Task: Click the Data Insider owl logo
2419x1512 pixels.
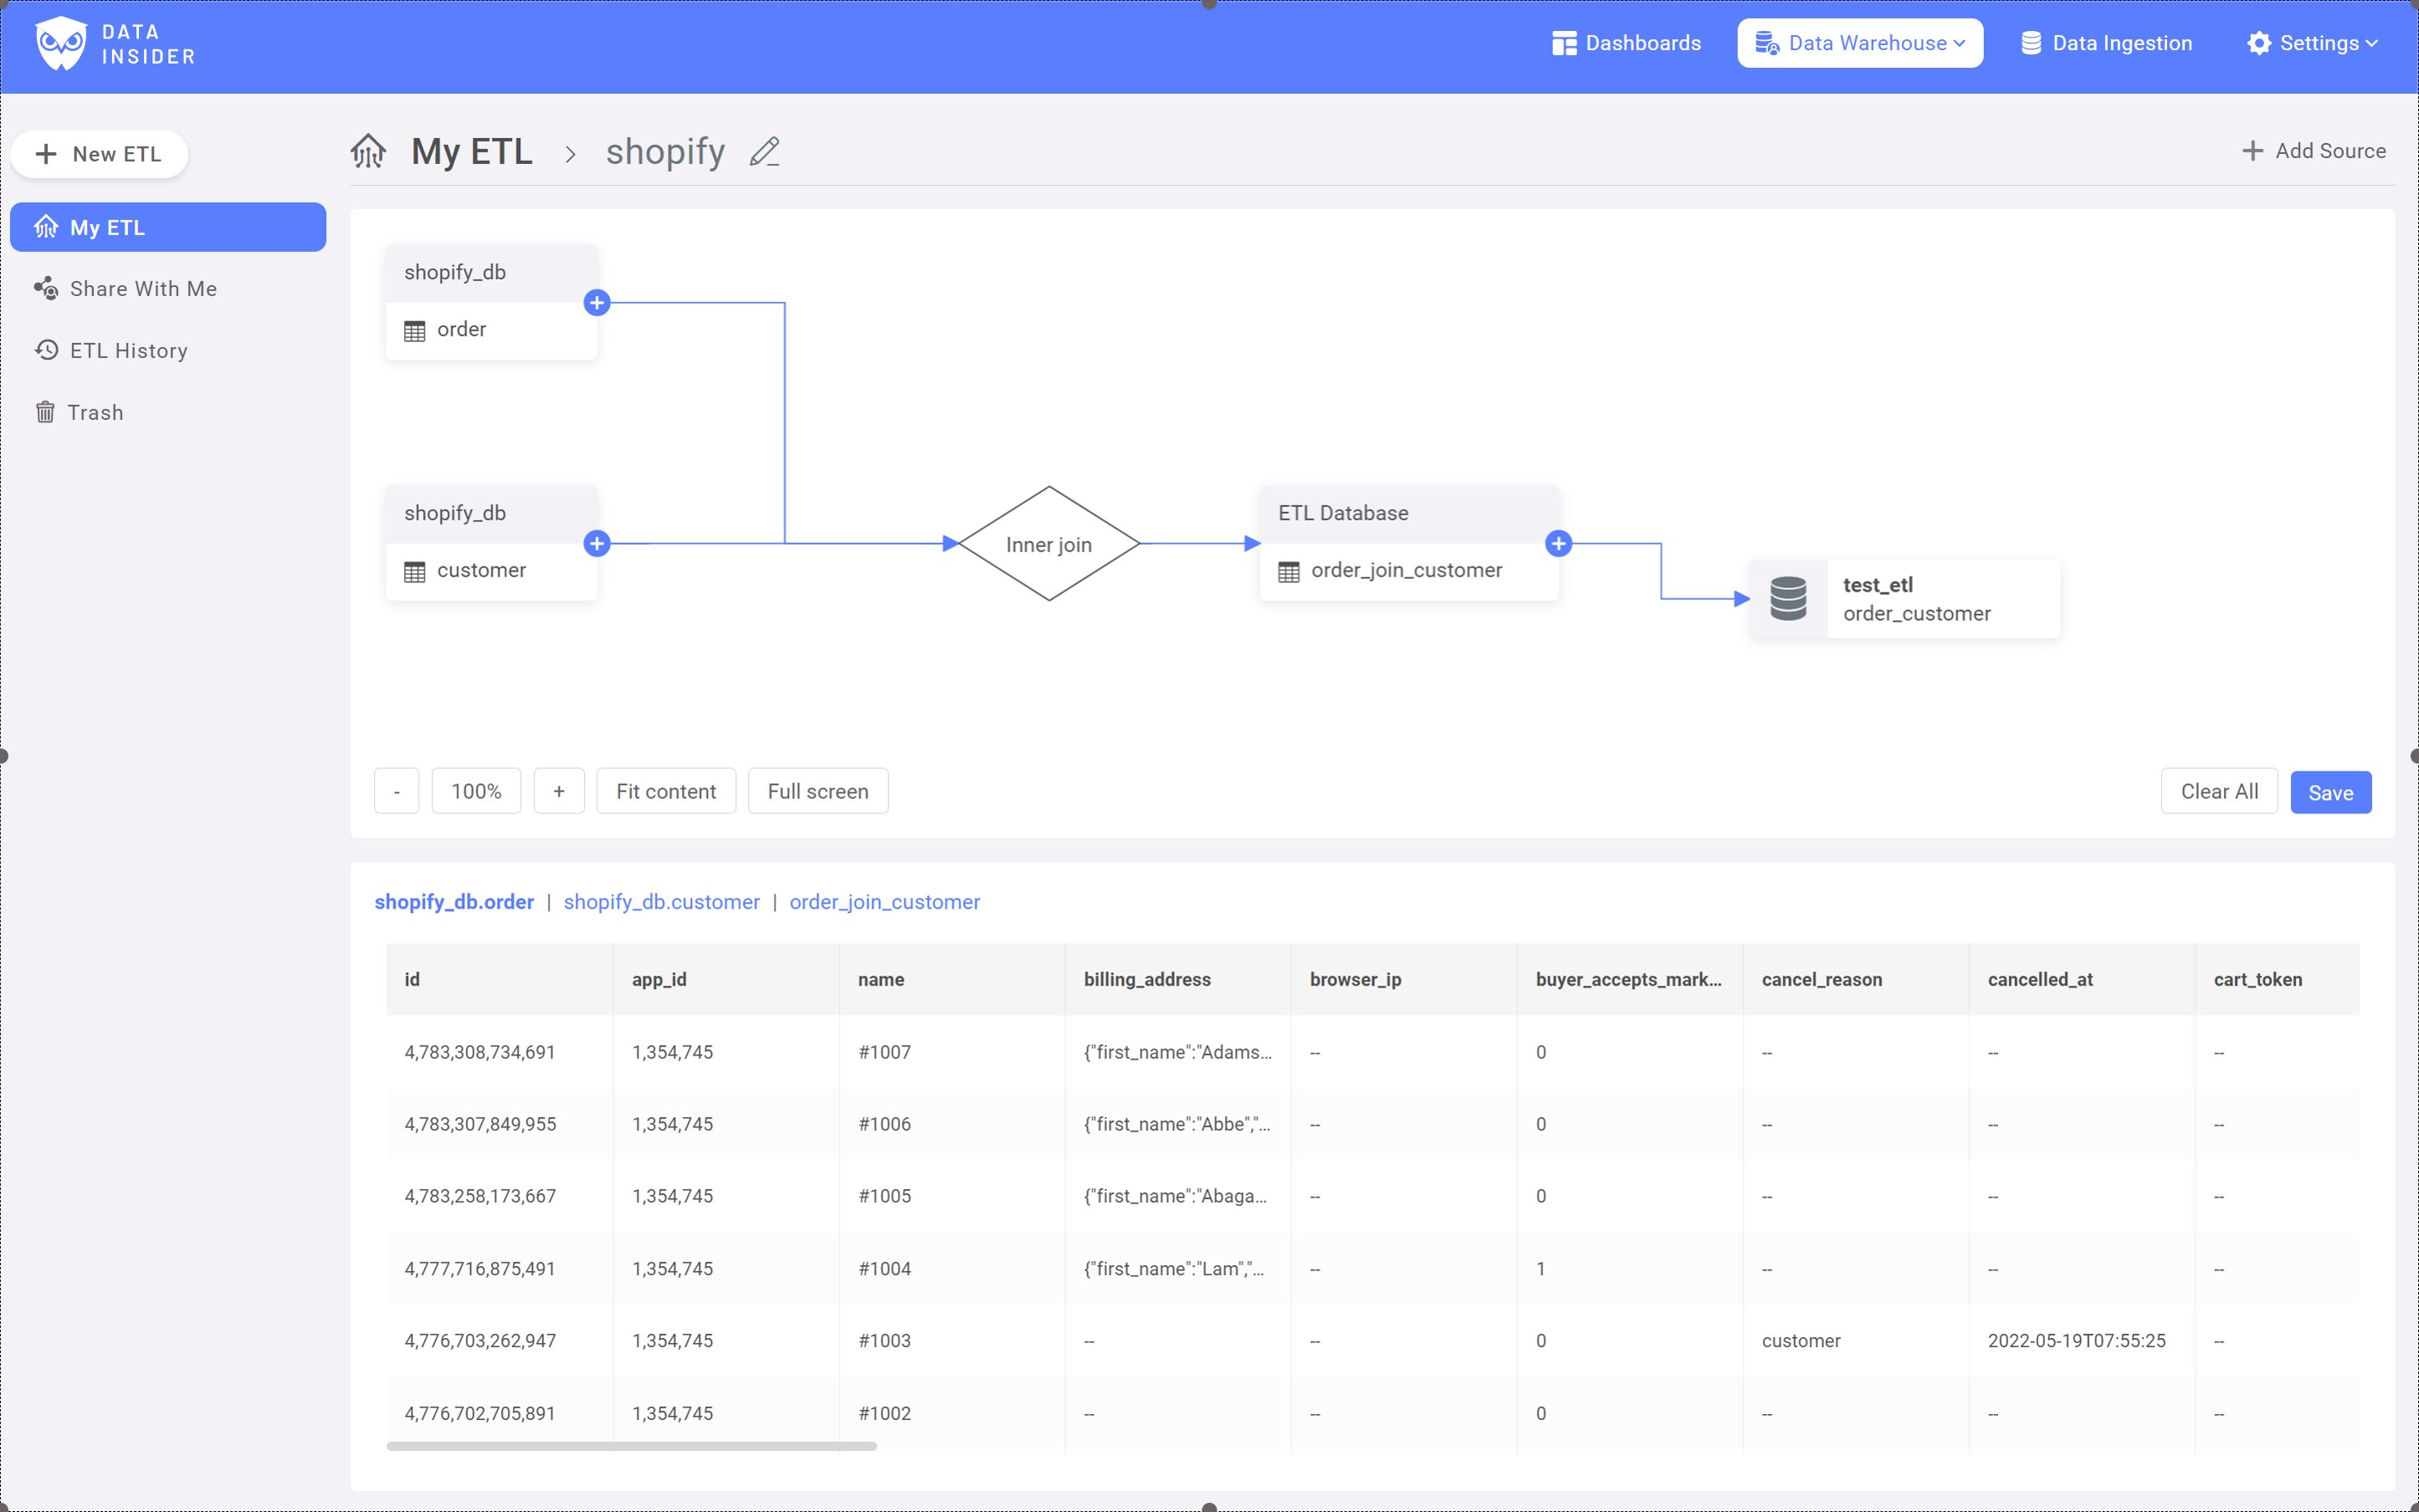Action: click(x=61, y=44)
